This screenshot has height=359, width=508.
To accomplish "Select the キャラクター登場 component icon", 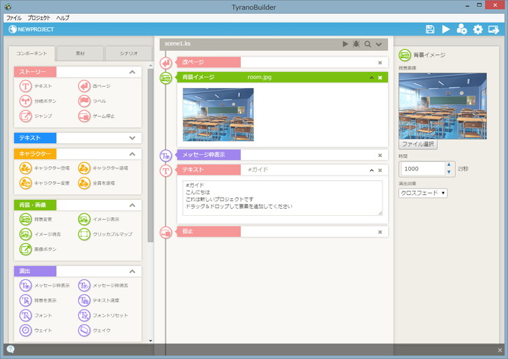I will (x=25, y=168).
